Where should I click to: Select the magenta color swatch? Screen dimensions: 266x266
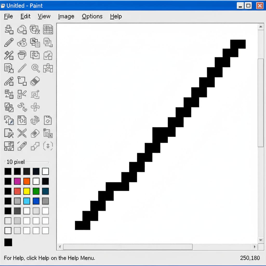pos(17,181)
